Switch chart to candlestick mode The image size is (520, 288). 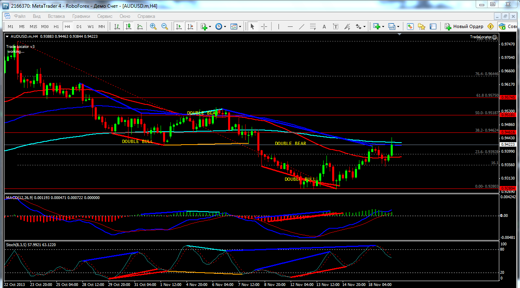pos(128,26)
